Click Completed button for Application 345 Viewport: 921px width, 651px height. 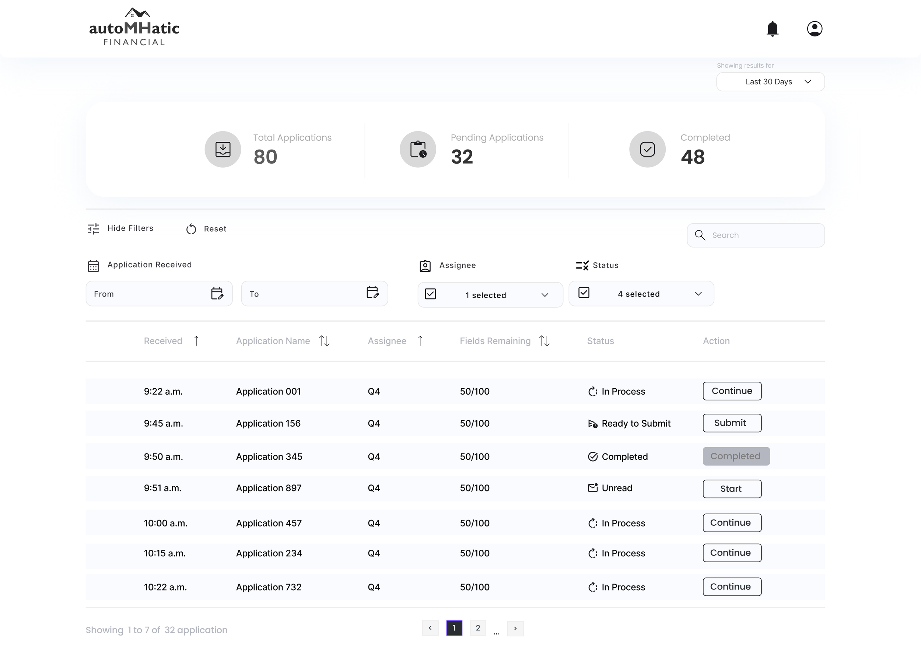(x=736, y=456)
